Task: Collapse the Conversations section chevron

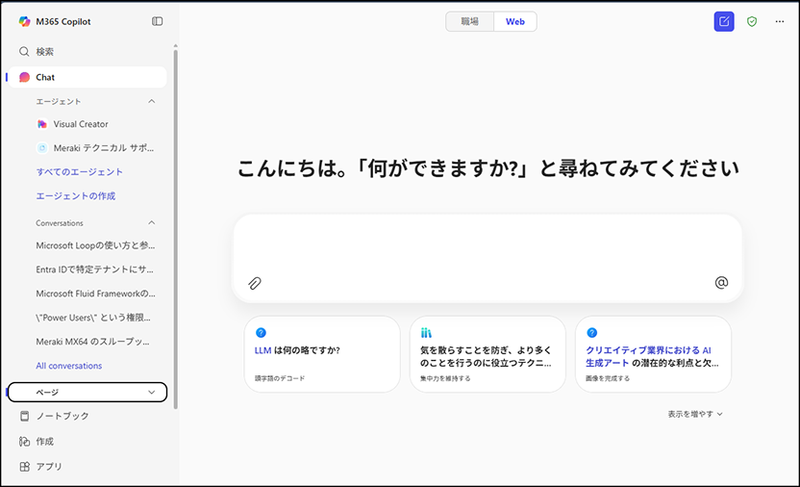Action: (152, 222)
